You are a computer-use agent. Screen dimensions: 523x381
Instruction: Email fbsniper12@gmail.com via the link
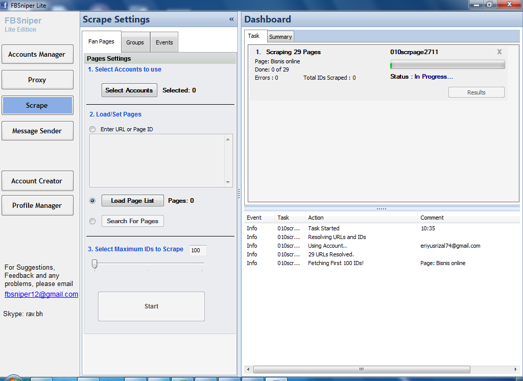pos(41,294)
